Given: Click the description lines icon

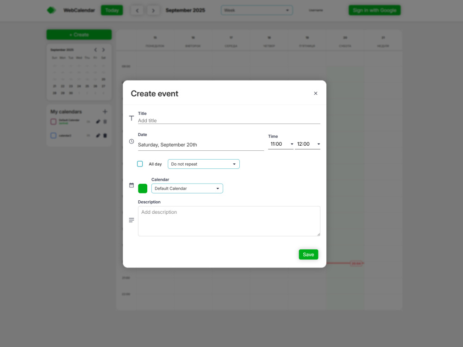Looking at the screenshot, I should (131, 220).
